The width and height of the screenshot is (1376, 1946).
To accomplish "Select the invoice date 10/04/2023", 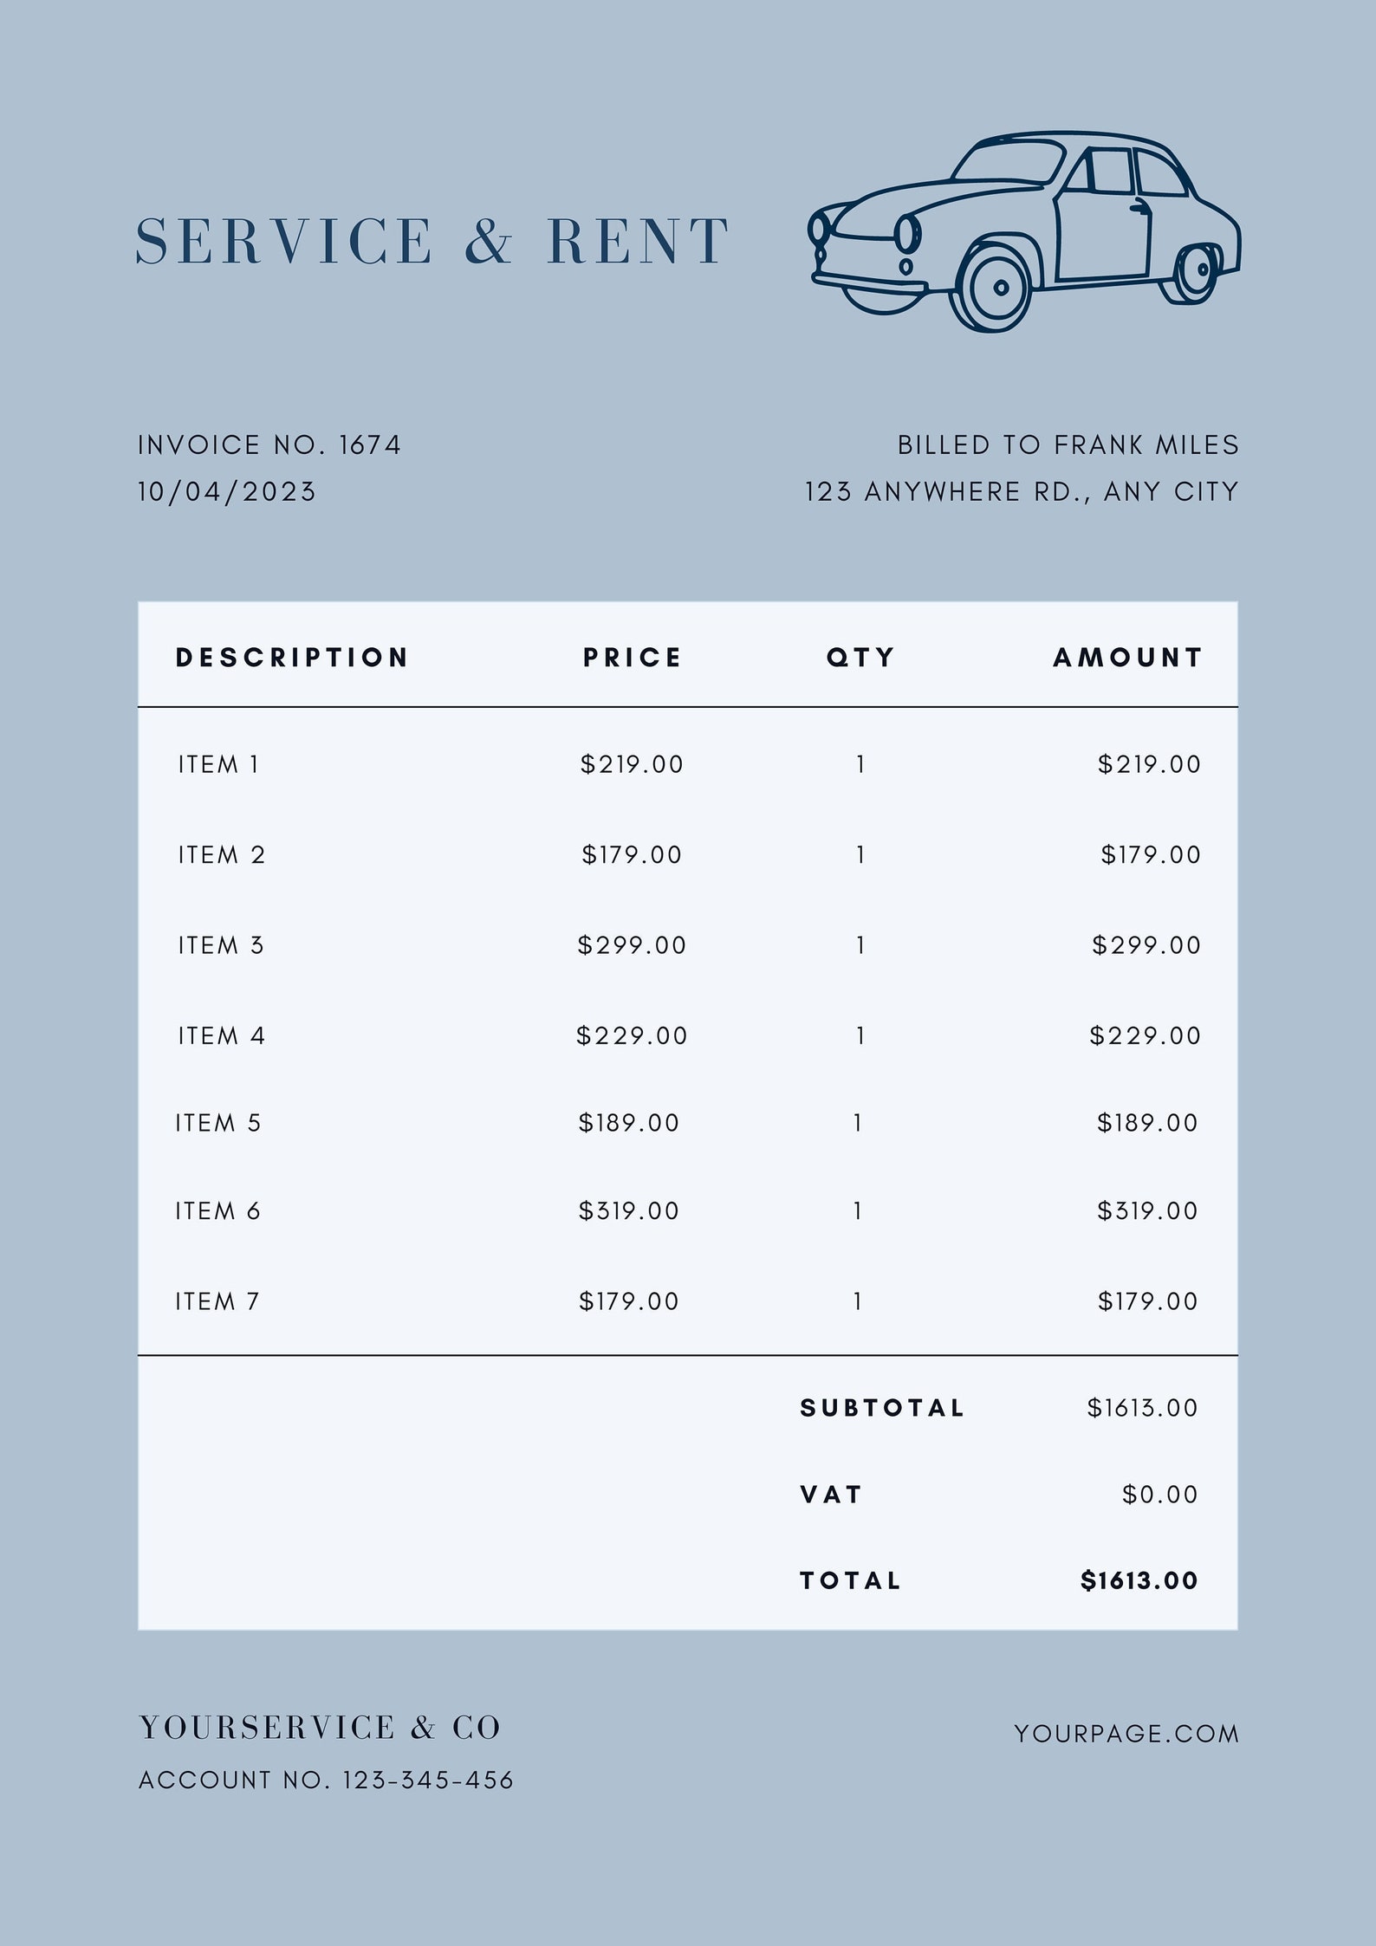I will point(227,492).
